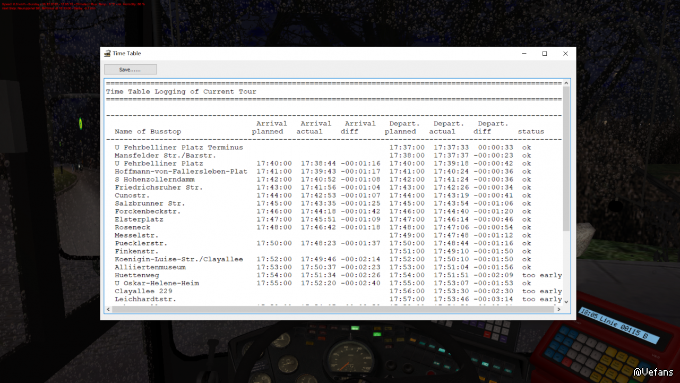680x383 pixels.
Task: Click the Time Table title bar text
Action: (127, 54)
